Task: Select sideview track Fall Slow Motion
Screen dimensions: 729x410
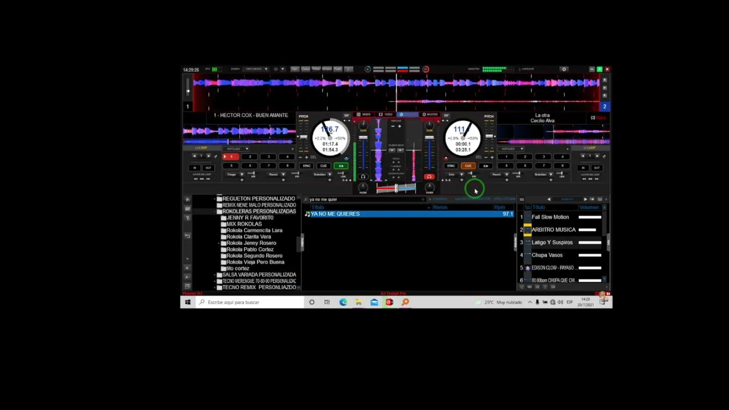Action: coord(550,217)
